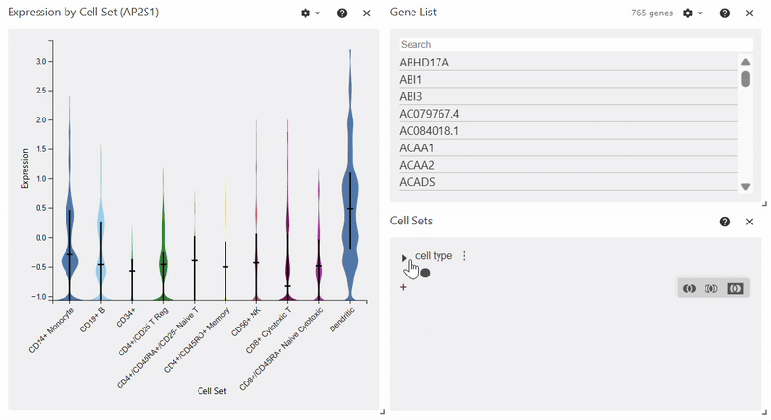Screen dimensions: 771x420
Task: Click the union of cell sets icon
Action: (689, 288)
